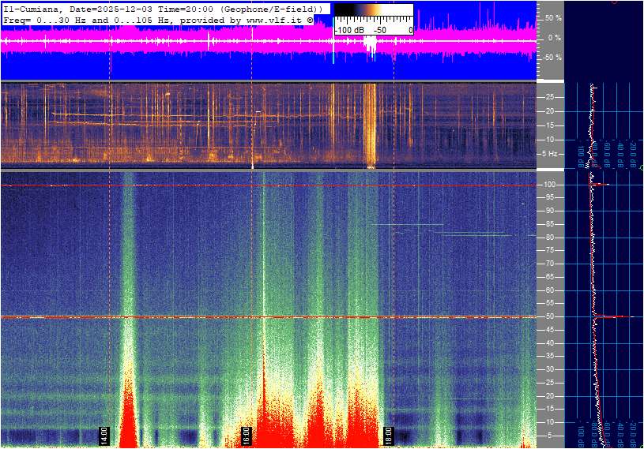The width and height of the screenshot is (644, 449).
Task: Click the green circle marker at right edge
Action: 641,168
